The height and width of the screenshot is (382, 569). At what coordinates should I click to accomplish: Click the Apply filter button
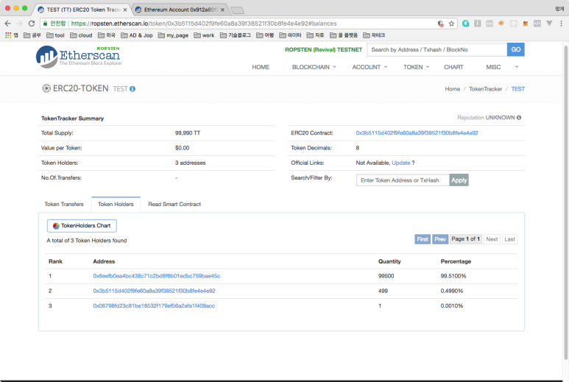pos(459,180)
